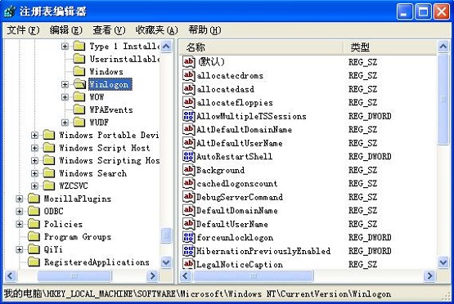Click the forceunlocklogon DWORD icon
Image resolution: width=454 pixels, height=304 pixels.
coord(188,238)
